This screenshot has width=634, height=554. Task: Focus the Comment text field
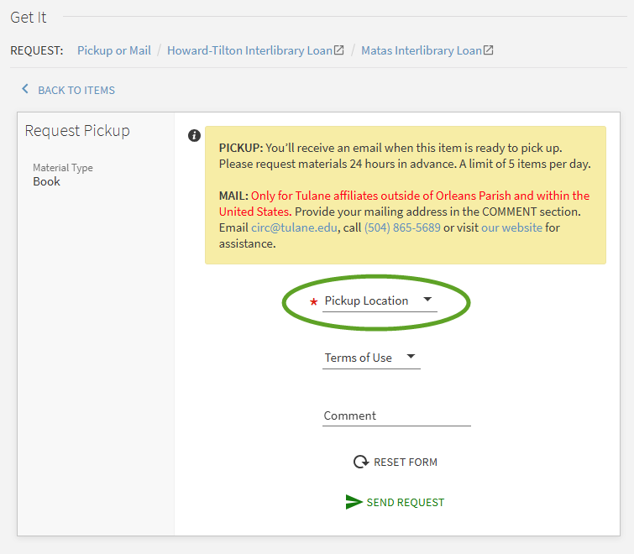[x=396, y=415]
